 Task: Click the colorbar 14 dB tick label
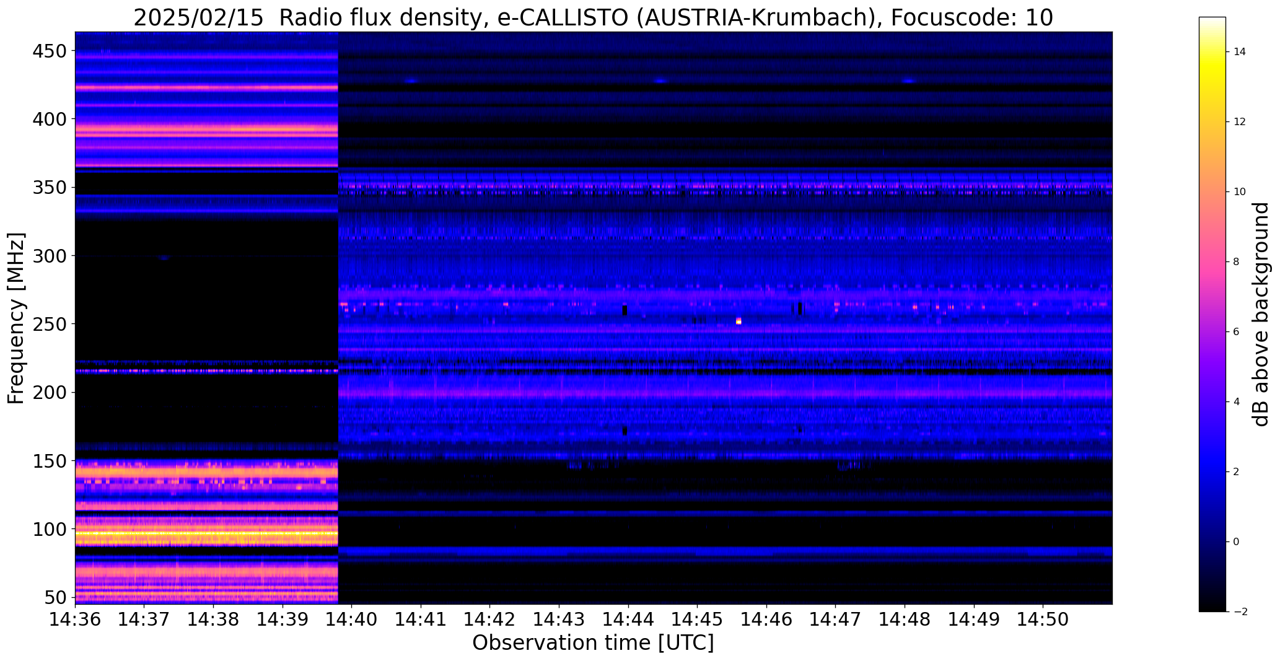[x=1240, y=52]
